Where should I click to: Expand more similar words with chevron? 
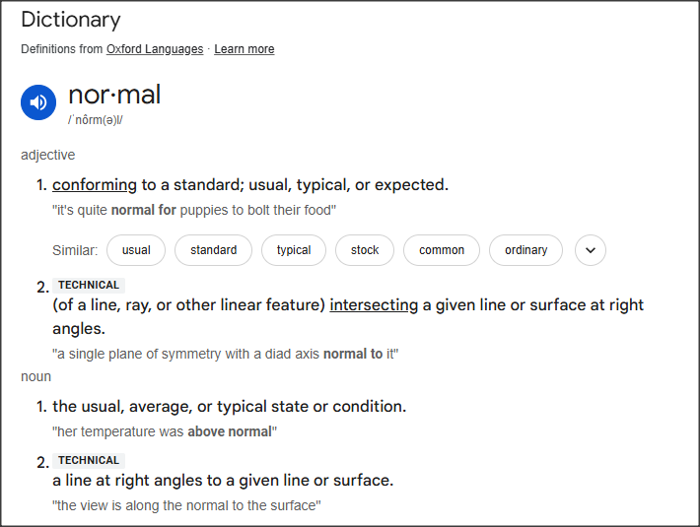click(590, 250)
